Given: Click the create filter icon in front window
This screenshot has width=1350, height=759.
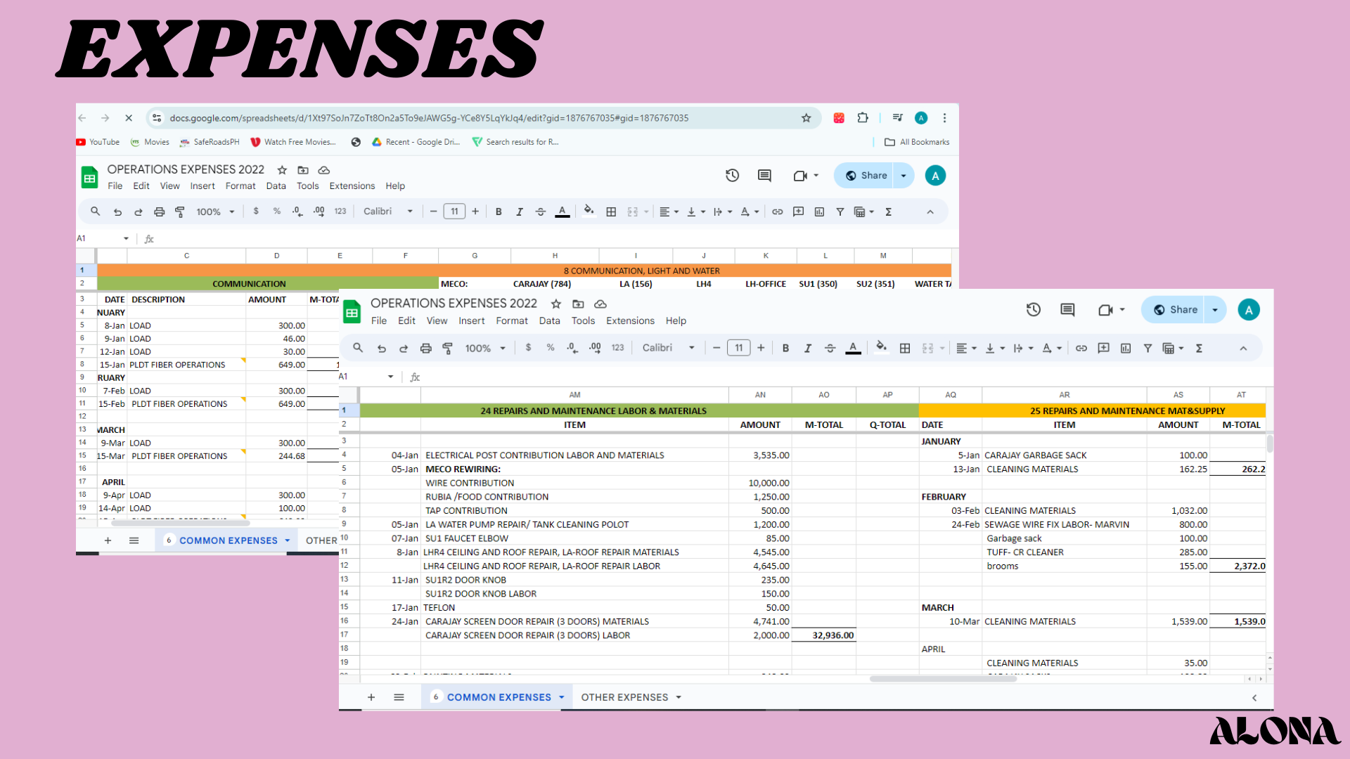Looking at the screenshot, I should (1147, 348).
